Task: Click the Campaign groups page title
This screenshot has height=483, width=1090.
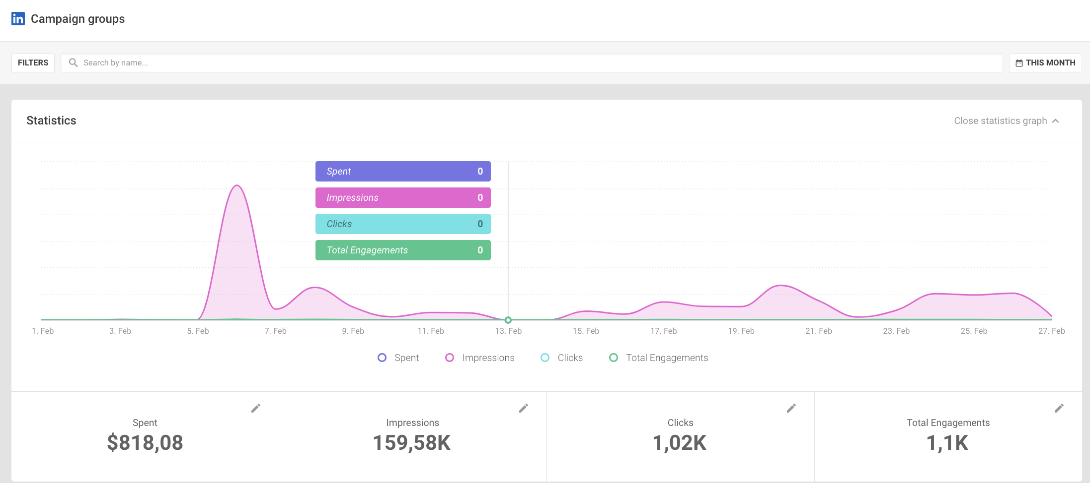Action: tap(78, 19)
